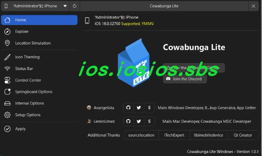
Task: Open LeminLimez's GitHub profile
Action: [x=128, y=121]
